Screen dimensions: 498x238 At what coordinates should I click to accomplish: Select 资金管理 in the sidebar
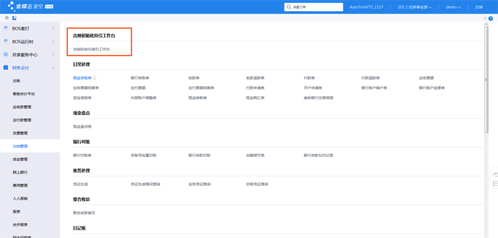[x=20, y=159]
